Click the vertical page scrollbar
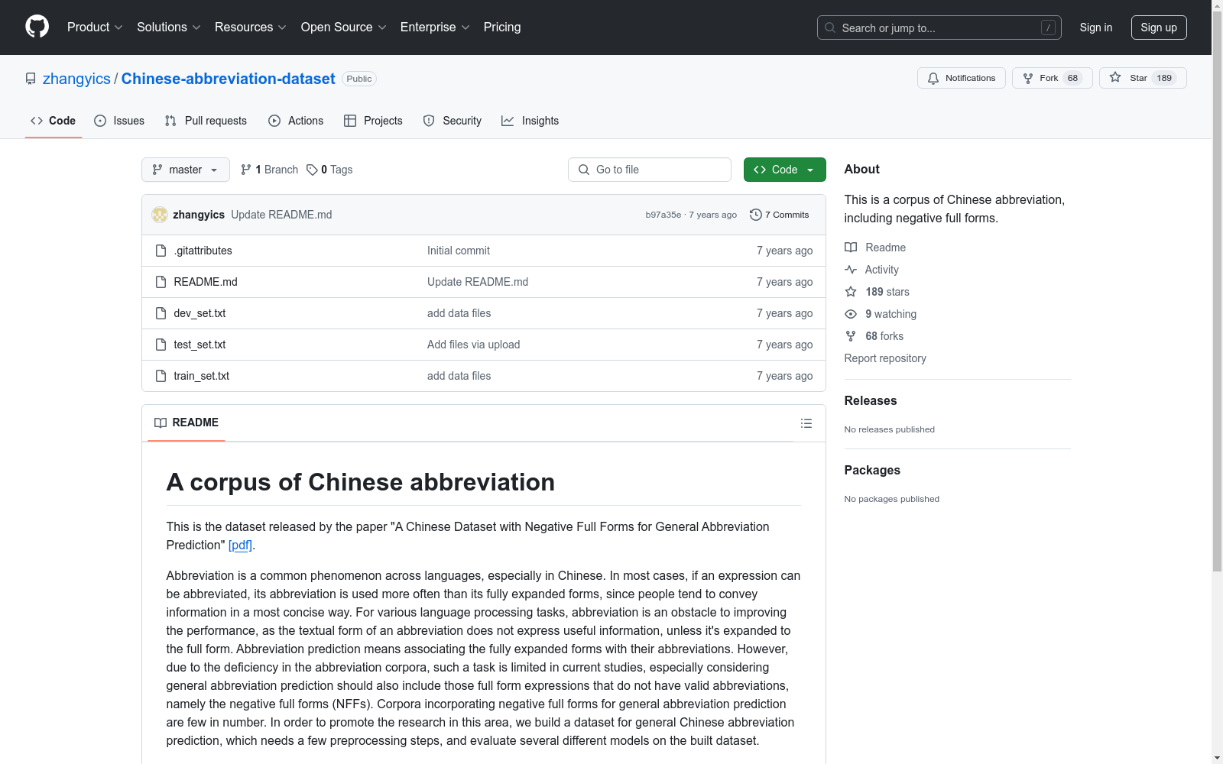 (x=1217, y=290)
